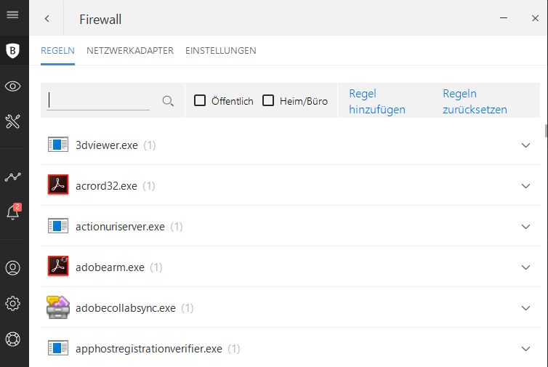This screenshot has width=548, height=367.
Task: Select the acrord32.exe entry text
Action: [x=106, y=185]
